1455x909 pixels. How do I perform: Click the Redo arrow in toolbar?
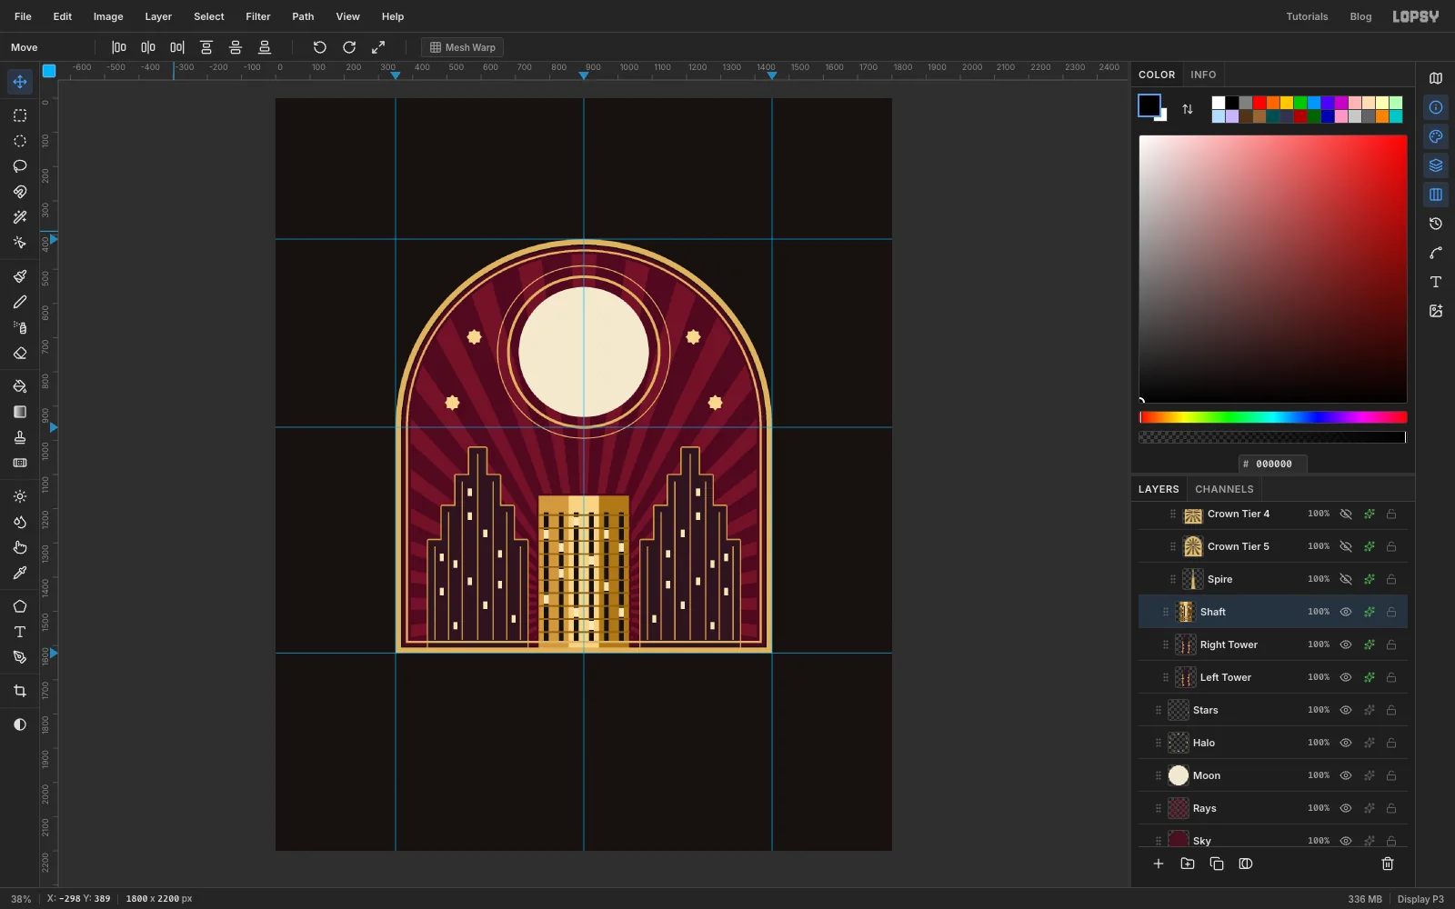[349, 47]
